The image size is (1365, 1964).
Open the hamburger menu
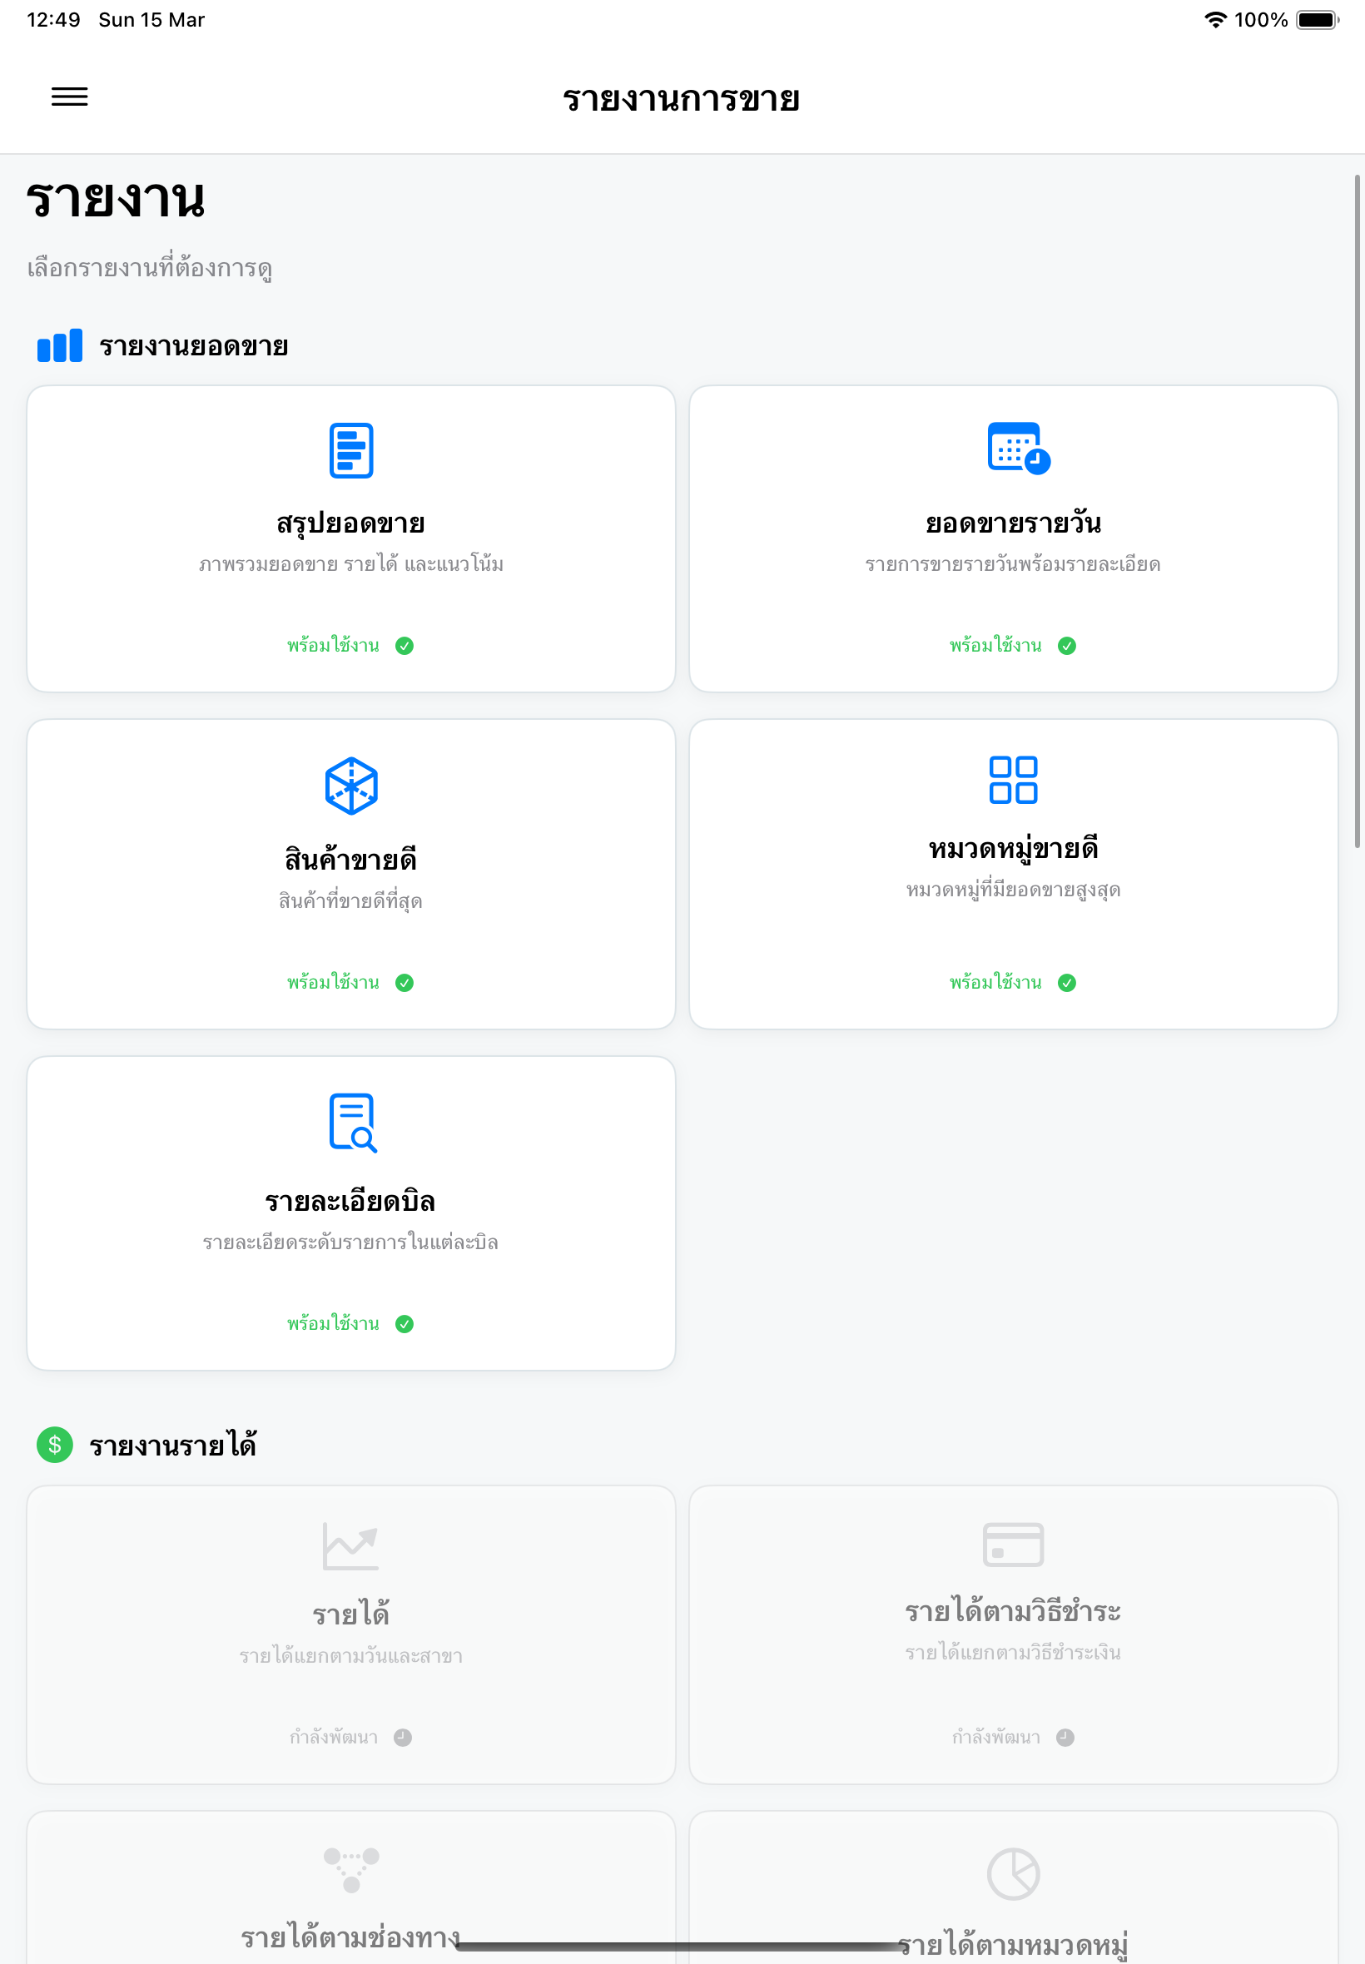pos(69,97)
